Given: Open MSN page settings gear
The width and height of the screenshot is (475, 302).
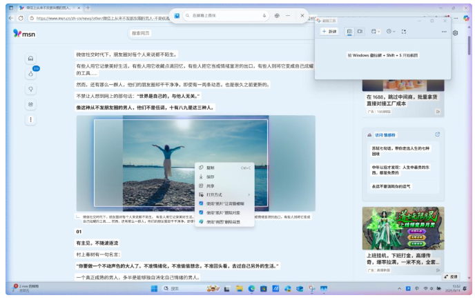Looking at the screenshot, I should click(455, 33).
